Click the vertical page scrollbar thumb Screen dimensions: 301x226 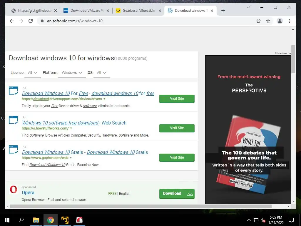coord(293,59)
